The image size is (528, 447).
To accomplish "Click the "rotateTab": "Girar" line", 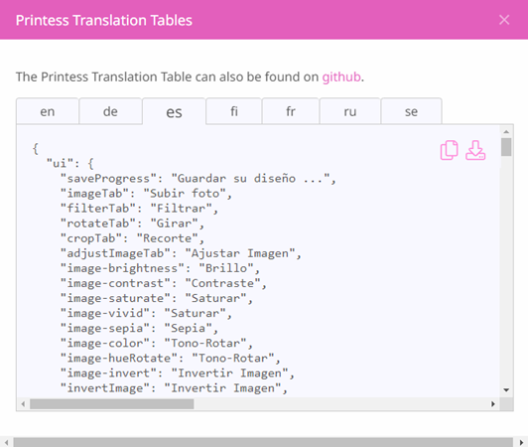I will 132,223.
